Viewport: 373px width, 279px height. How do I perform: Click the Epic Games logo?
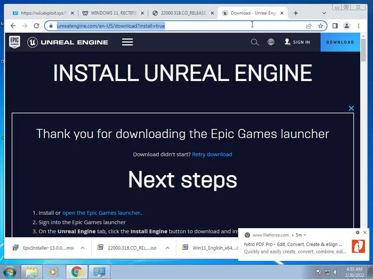[x=15, y=42]
